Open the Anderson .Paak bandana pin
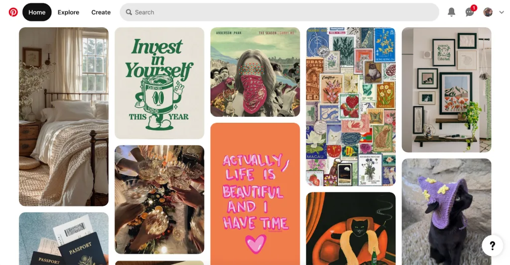Viewport: 510px width, 265px height. tap(255, 72)
